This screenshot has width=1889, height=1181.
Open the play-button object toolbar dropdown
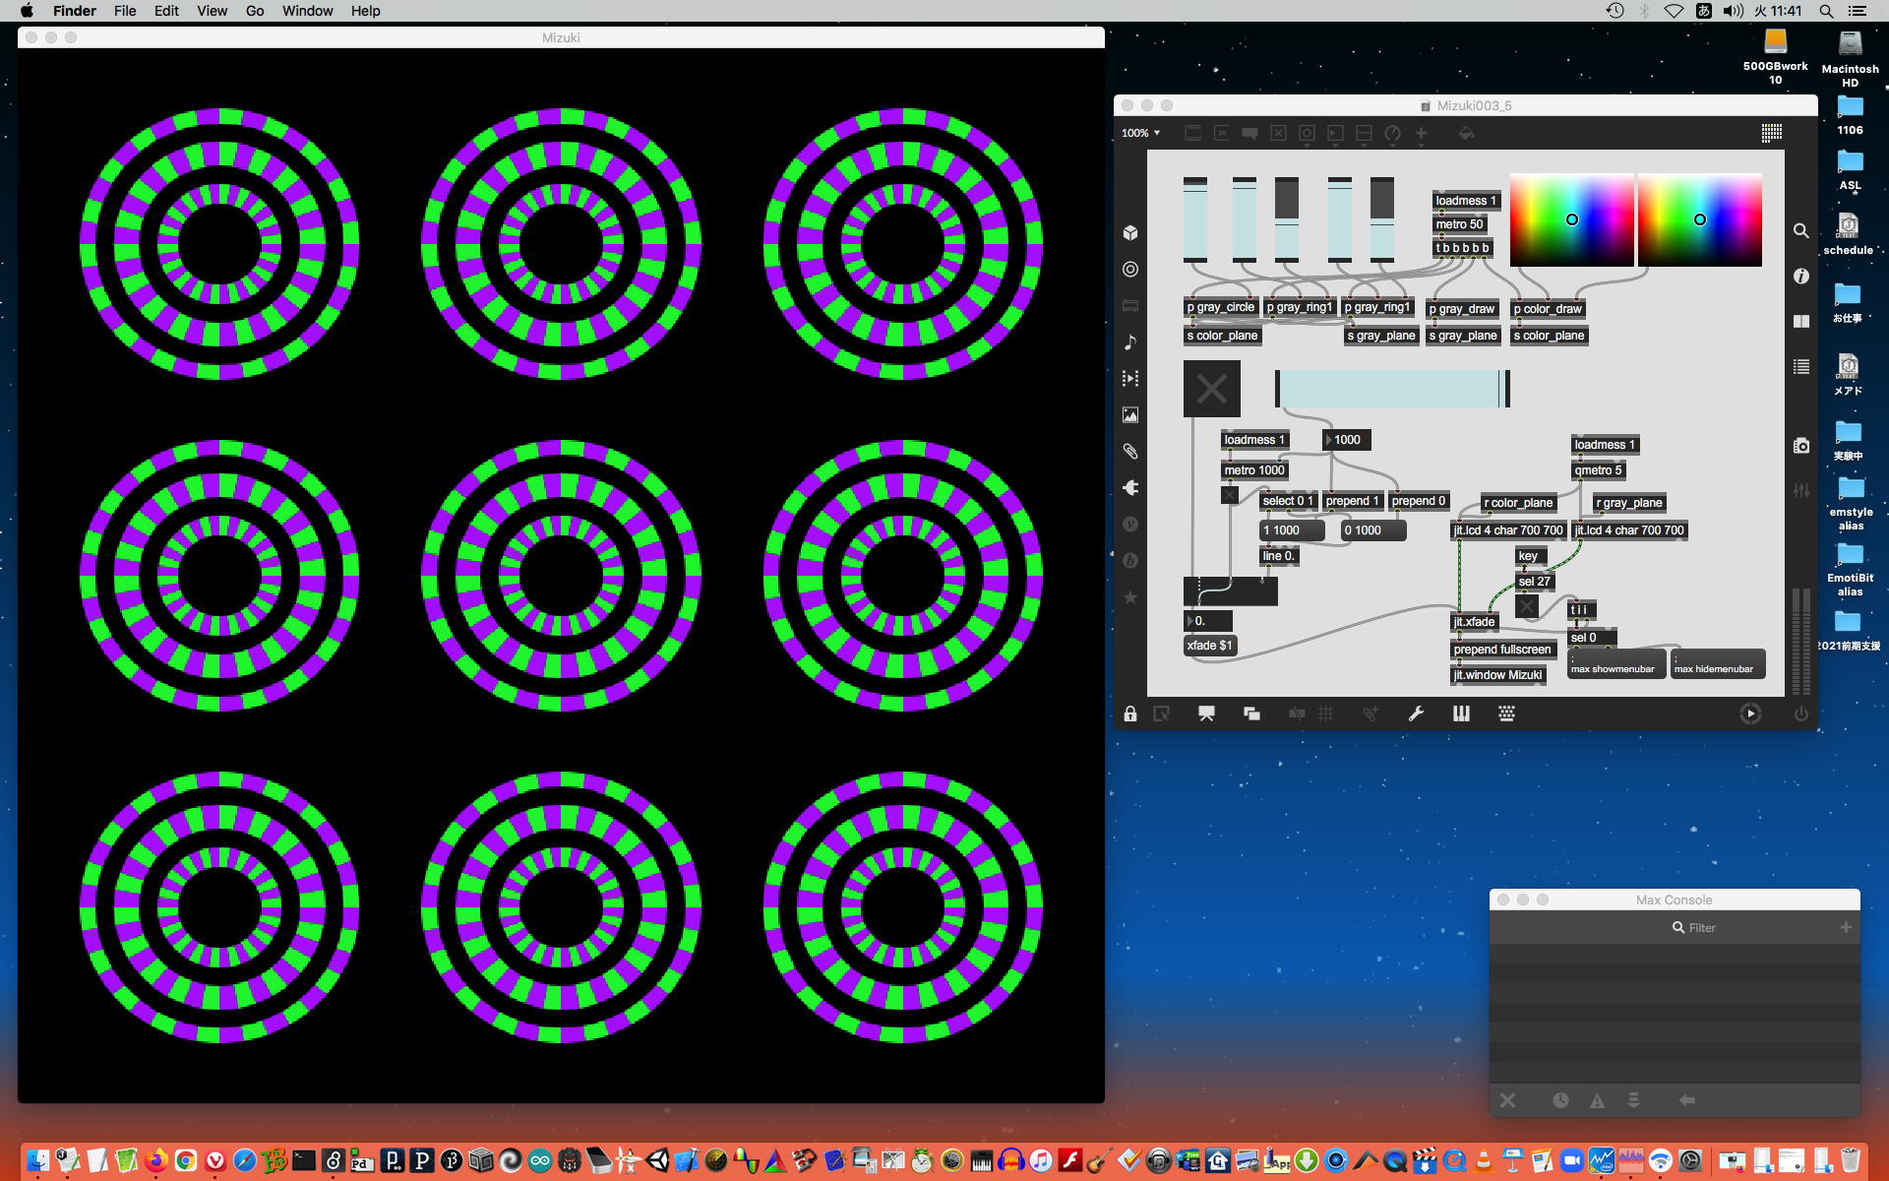1335,133
